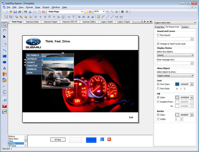Image resolution: width=199 pixels, height=152 pixels.
Task: Select the Text tool A
Action: (5, 68)
